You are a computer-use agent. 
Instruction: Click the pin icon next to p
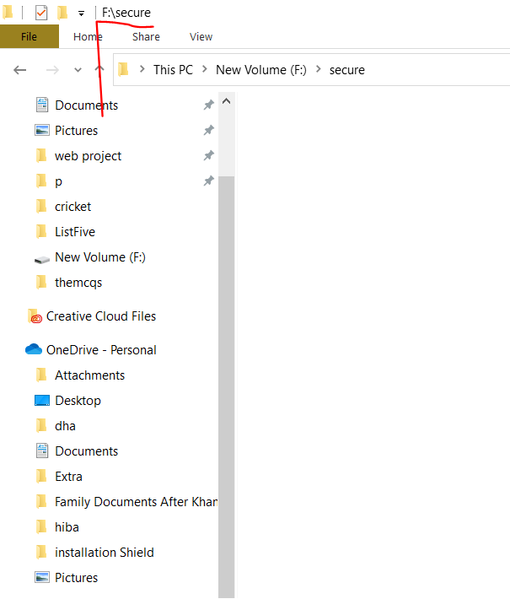coord(208,181)
